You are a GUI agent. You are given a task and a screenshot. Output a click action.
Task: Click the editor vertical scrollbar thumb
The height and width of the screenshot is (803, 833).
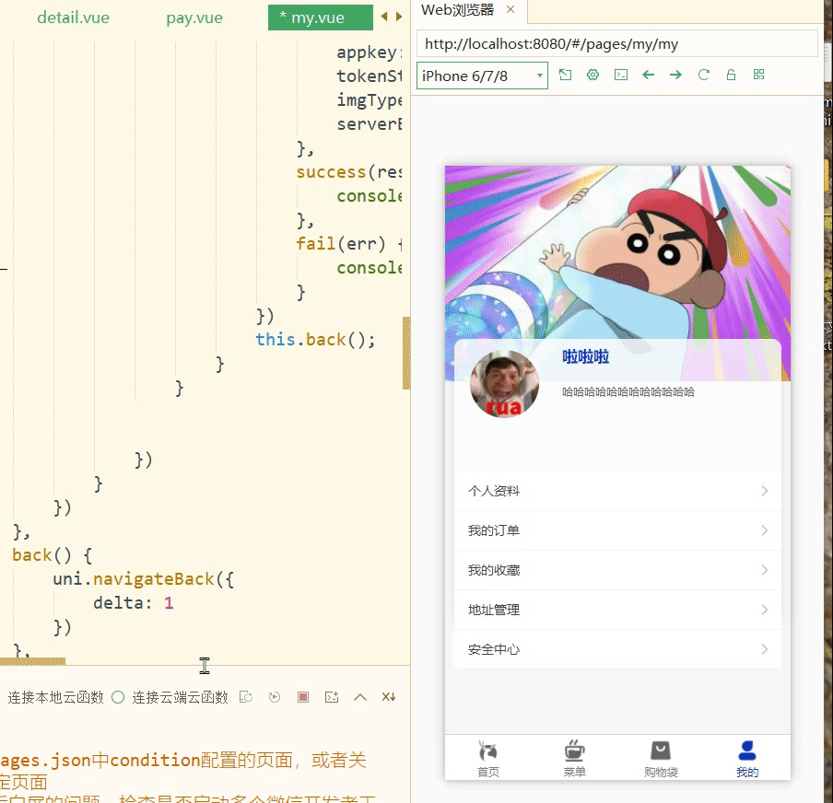[406, 354]
